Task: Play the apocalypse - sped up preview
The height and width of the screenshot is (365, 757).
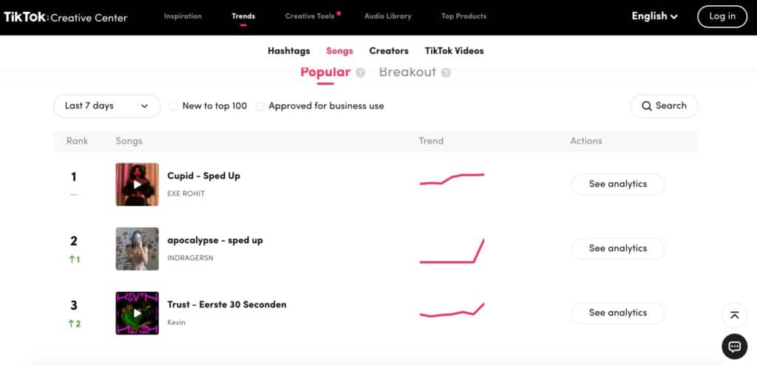Action: click(x=137, y=249)
